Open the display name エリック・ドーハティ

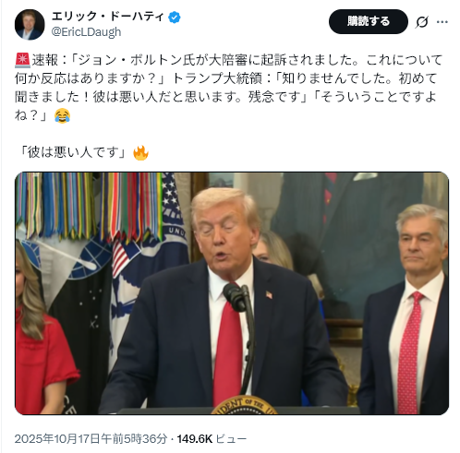(107, 17)
